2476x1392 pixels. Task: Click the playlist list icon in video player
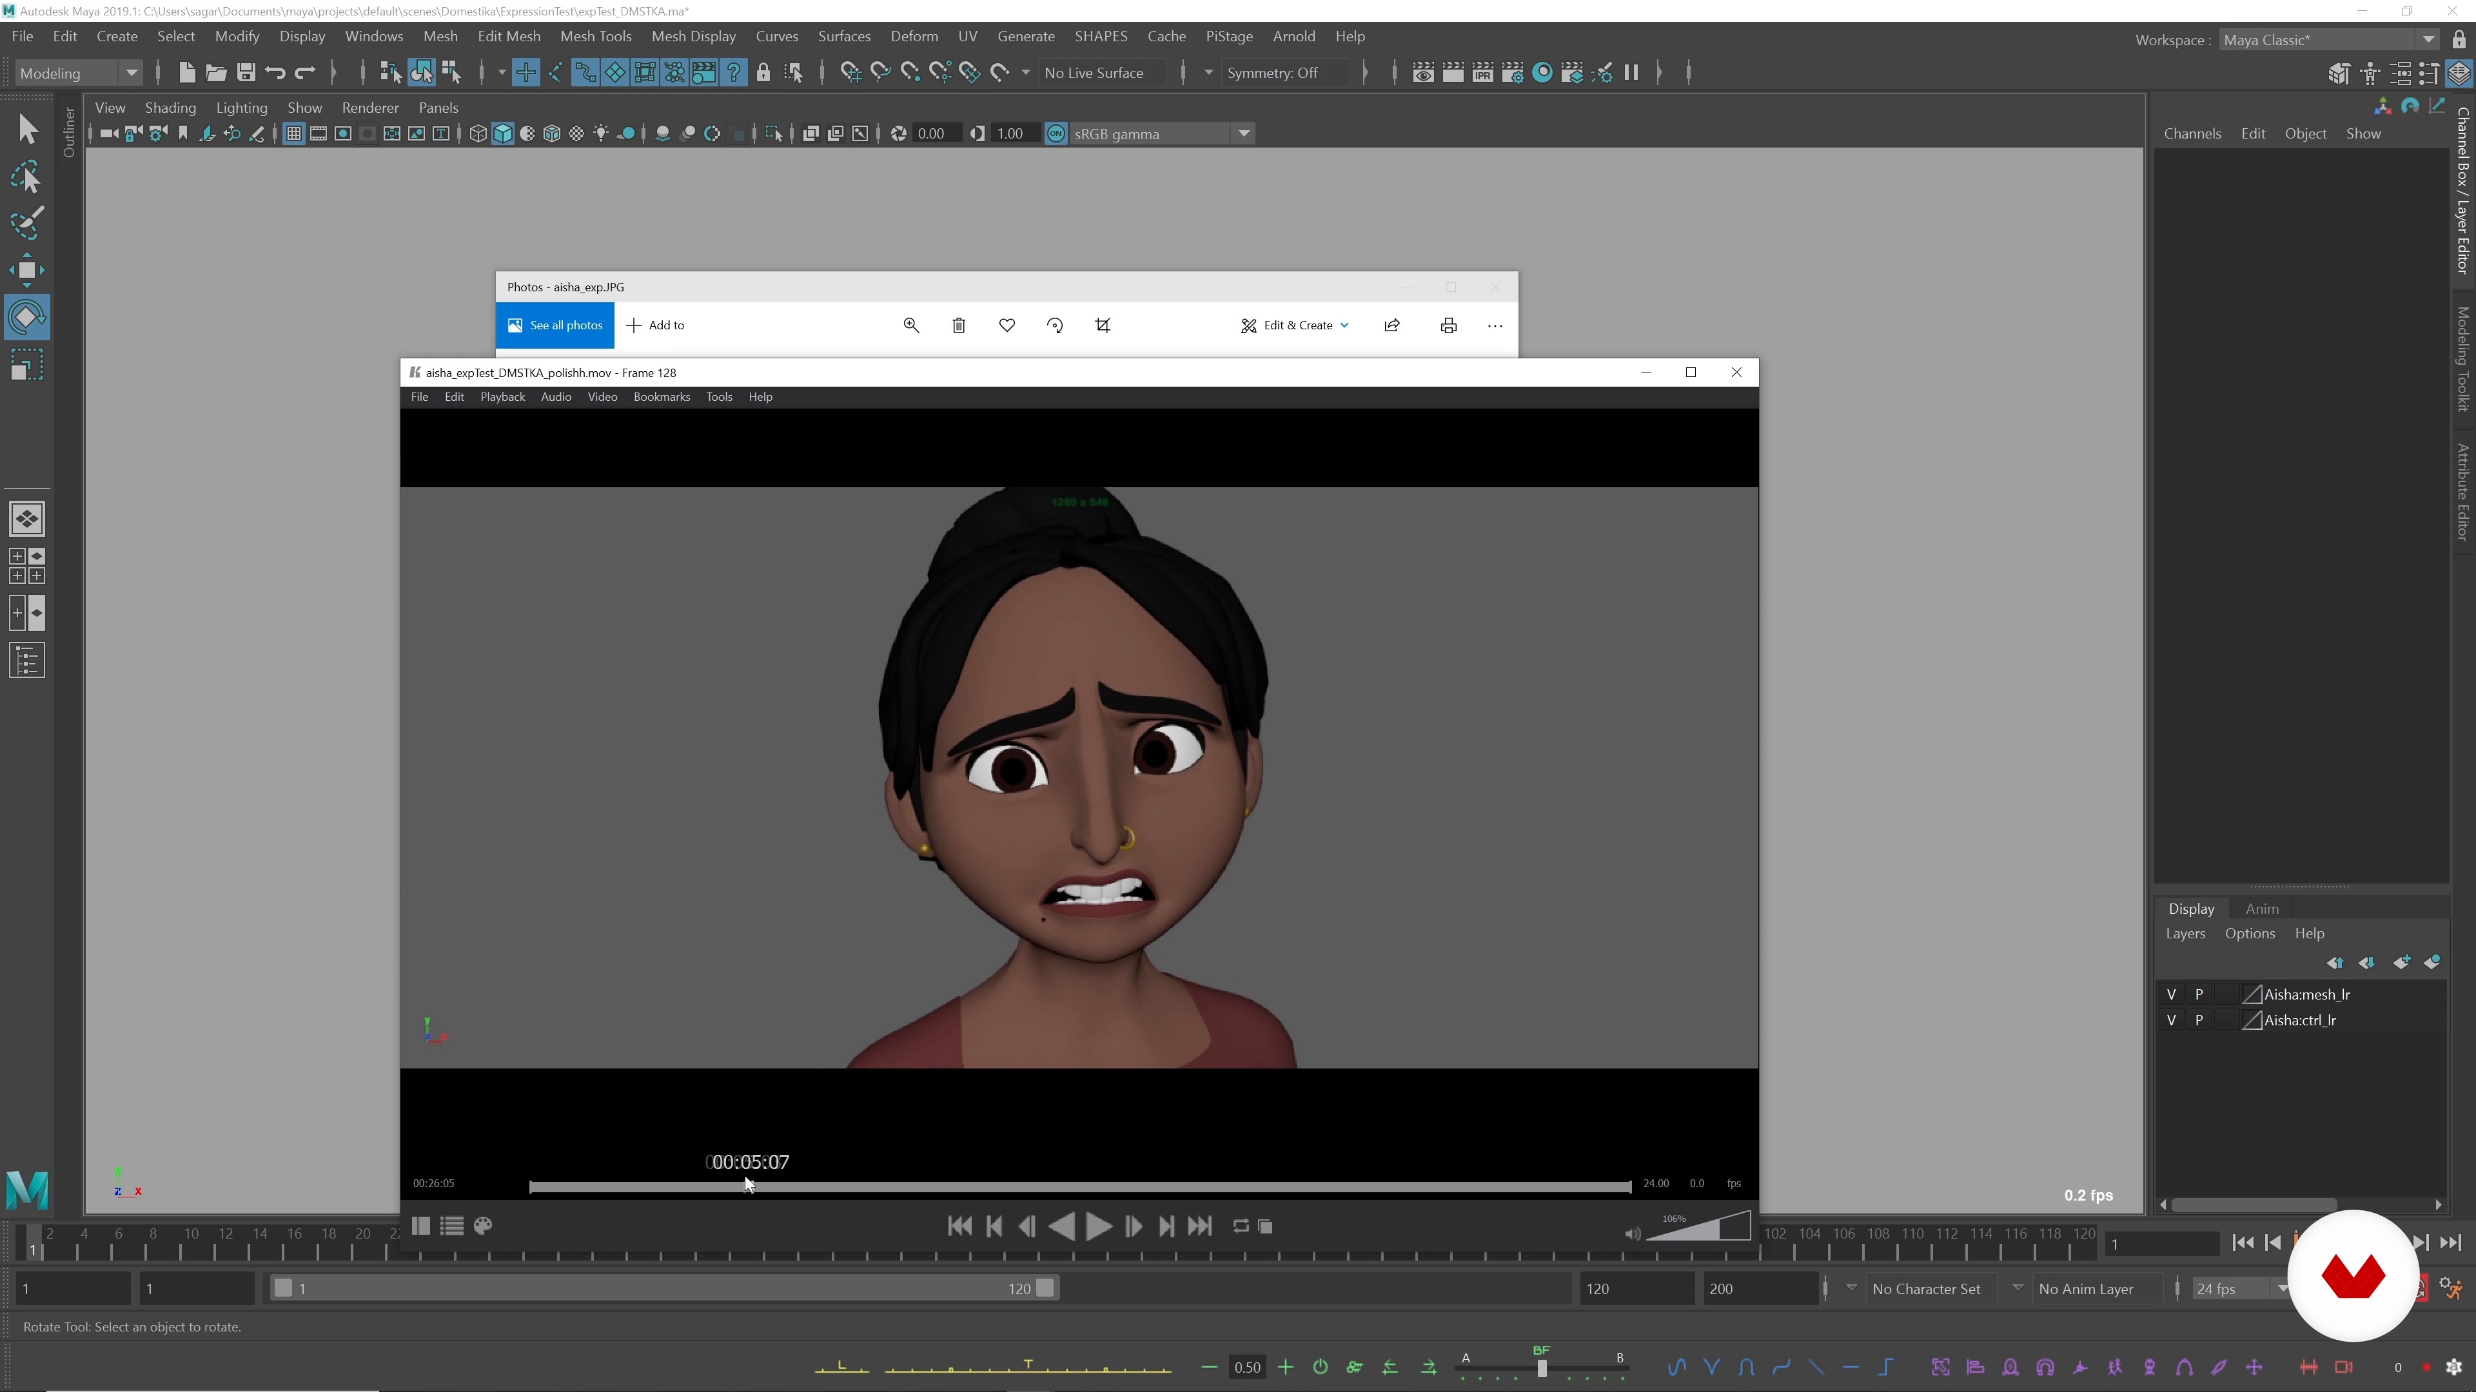pos(452,1226)
